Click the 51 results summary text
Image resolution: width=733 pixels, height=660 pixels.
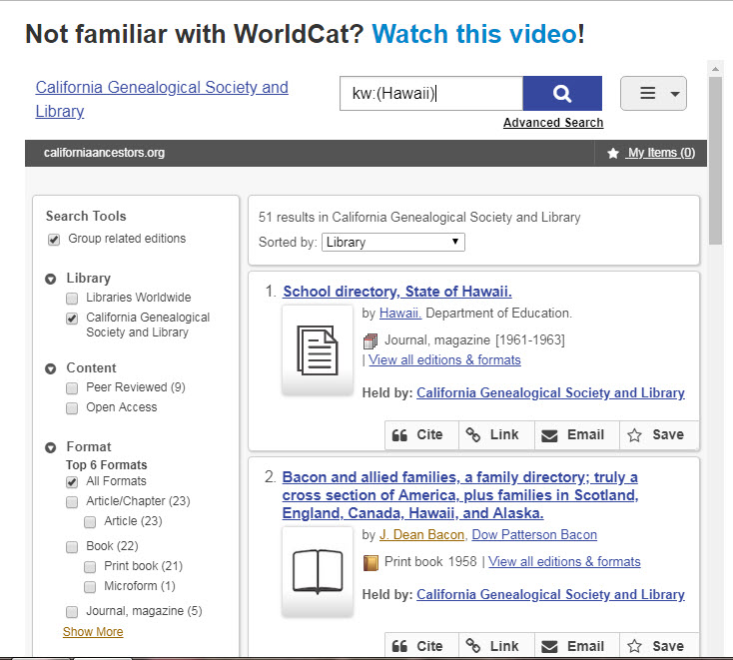419,218
